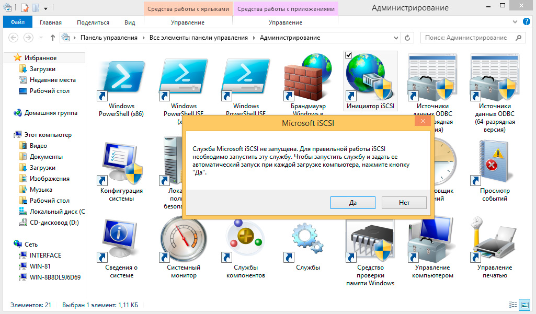The width and height of the screenshot is (536, 314).
Task: Expand Все элементы панели управления breadcrumb arrow
Action: click(x=254, y=38)
